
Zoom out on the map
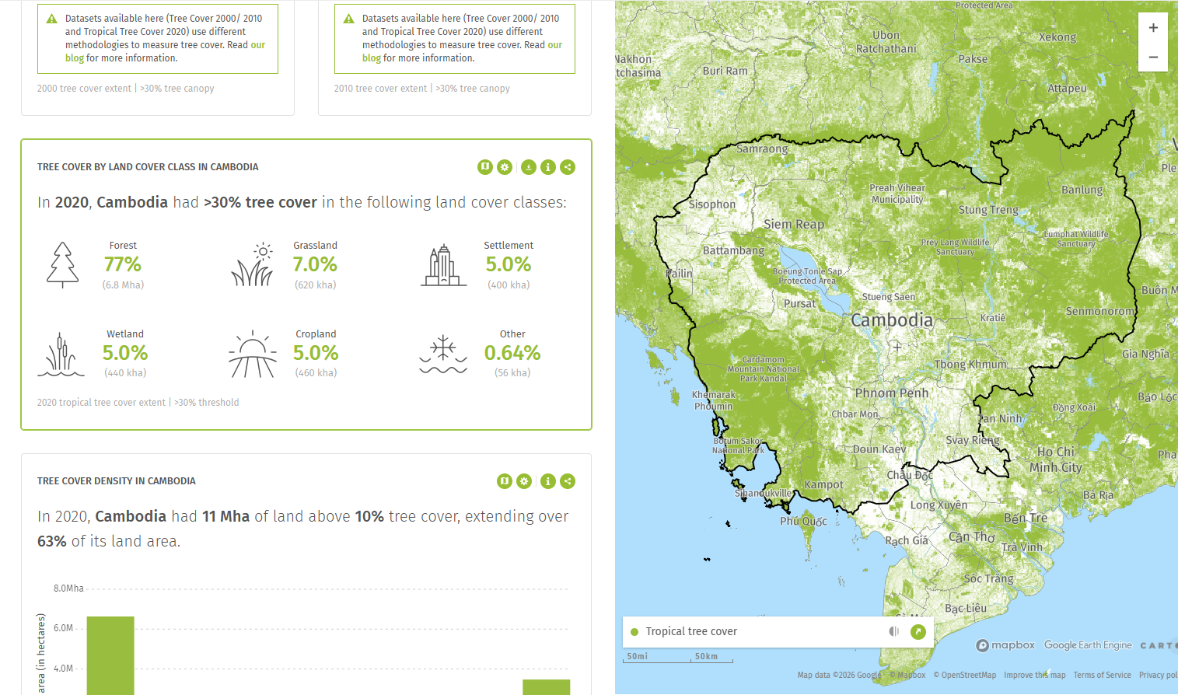(x=1153, y=57)
